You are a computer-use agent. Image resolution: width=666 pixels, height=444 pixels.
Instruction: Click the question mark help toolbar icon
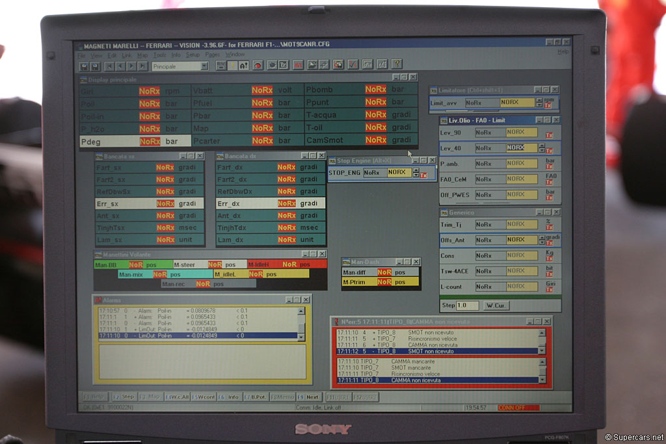coord(396,64)
